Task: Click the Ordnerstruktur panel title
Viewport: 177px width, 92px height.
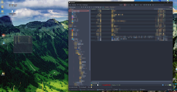Action: click(x=72, y=7)
